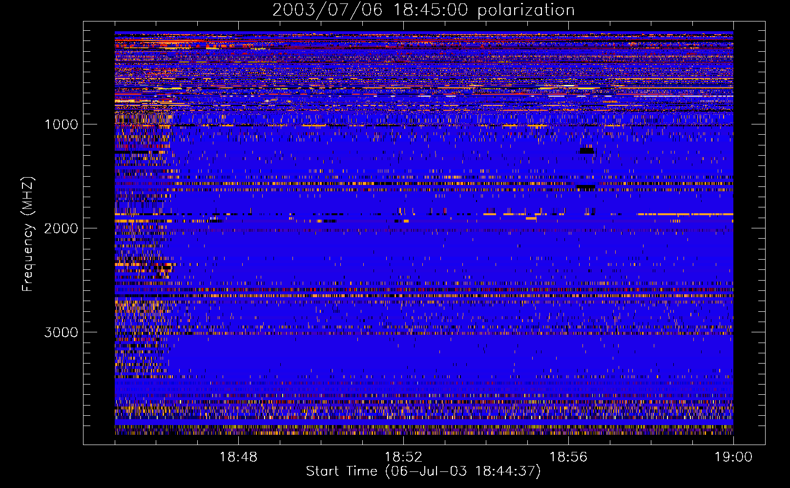Click the left-axis tick mark at 3000 MHz

(x=87, y=332)
